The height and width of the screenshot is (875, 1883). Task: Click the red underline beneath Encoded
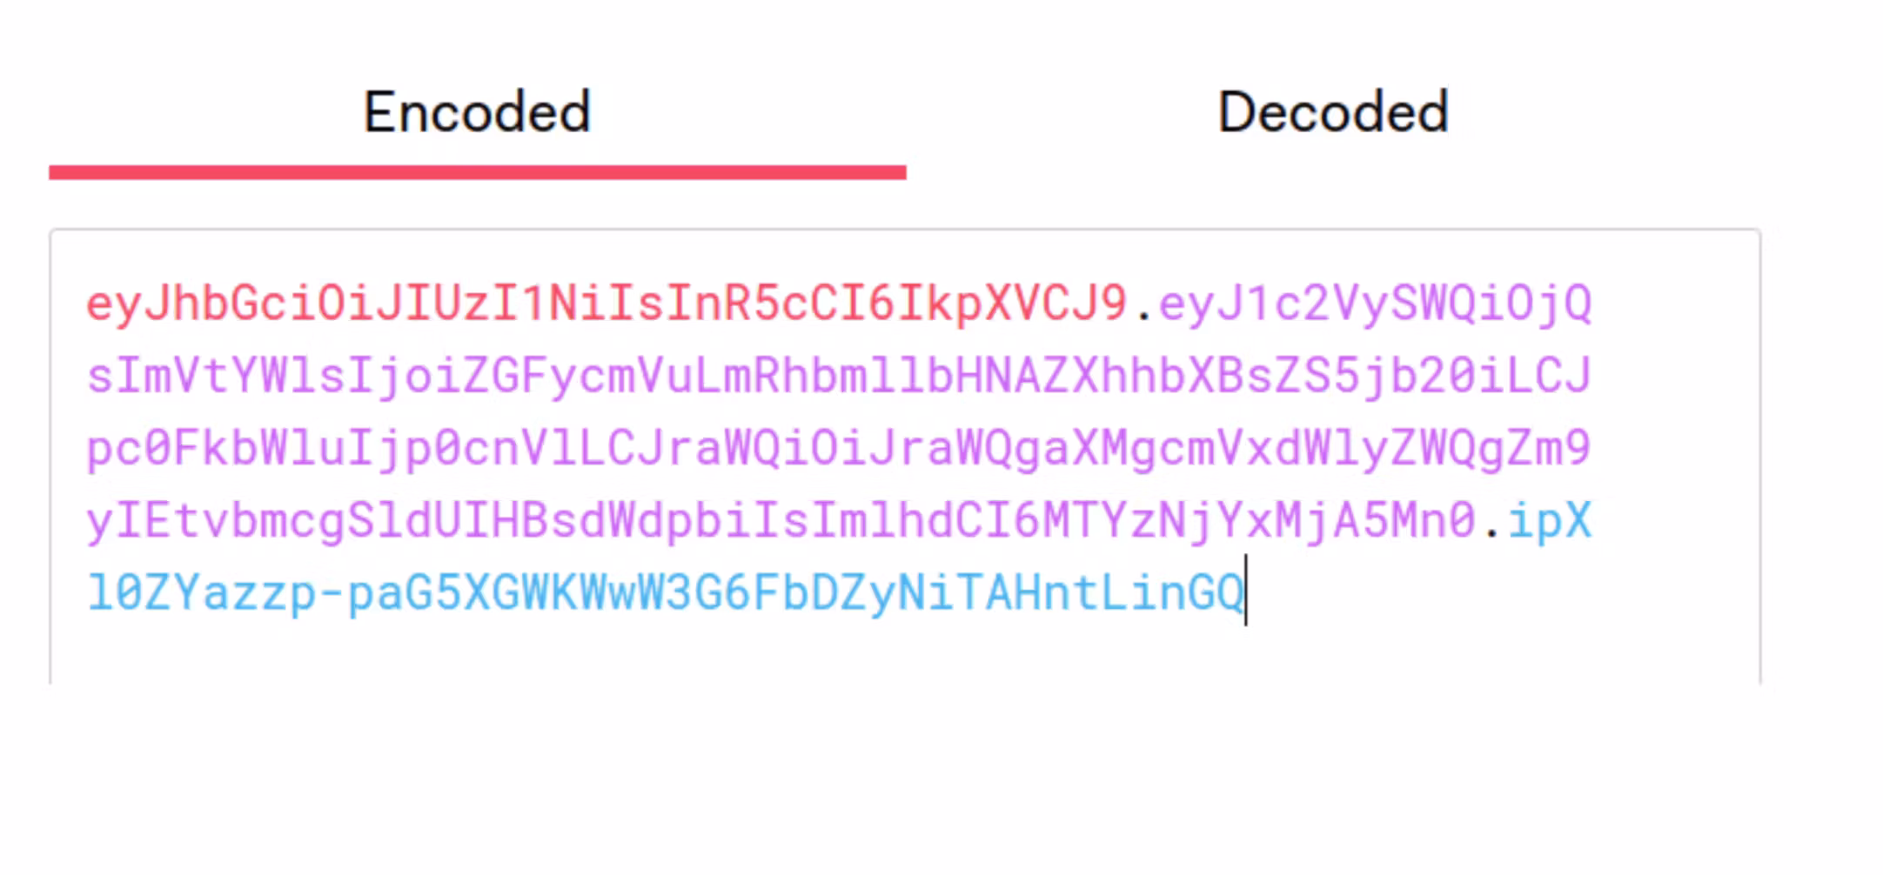click(477, 172)
